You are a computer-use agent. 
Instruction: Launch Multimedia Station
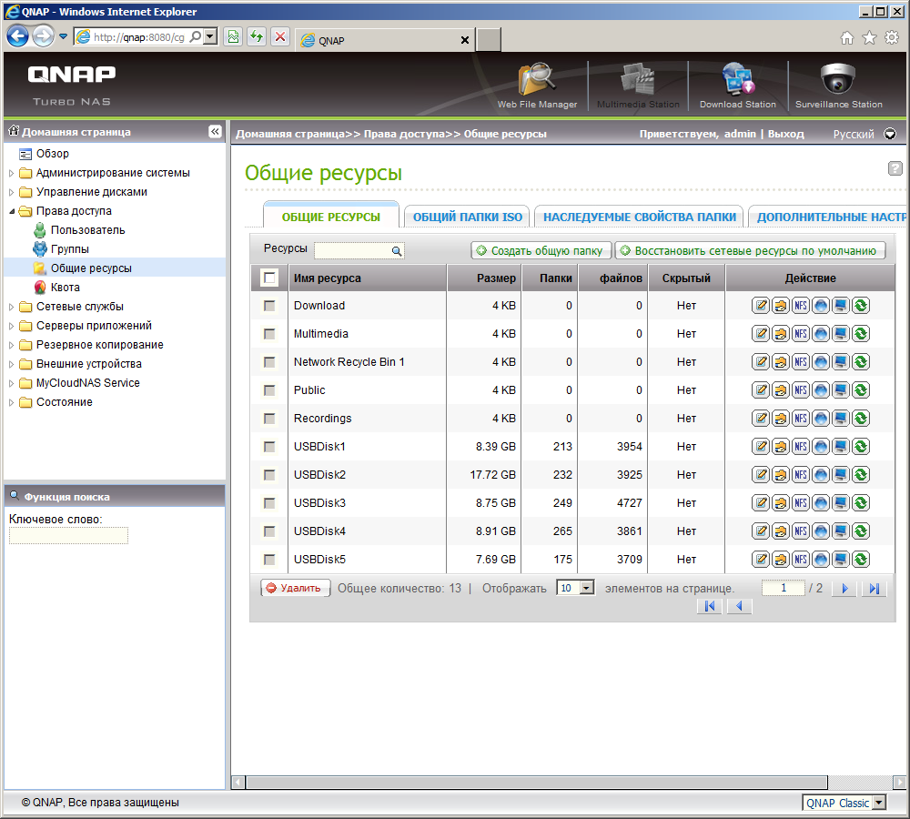(x=638, y=86)
